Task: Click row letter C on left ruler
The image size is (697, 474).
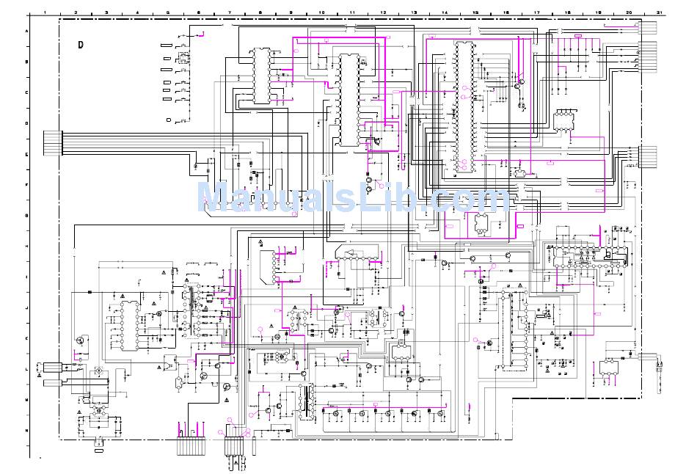Action: point(26,92)
